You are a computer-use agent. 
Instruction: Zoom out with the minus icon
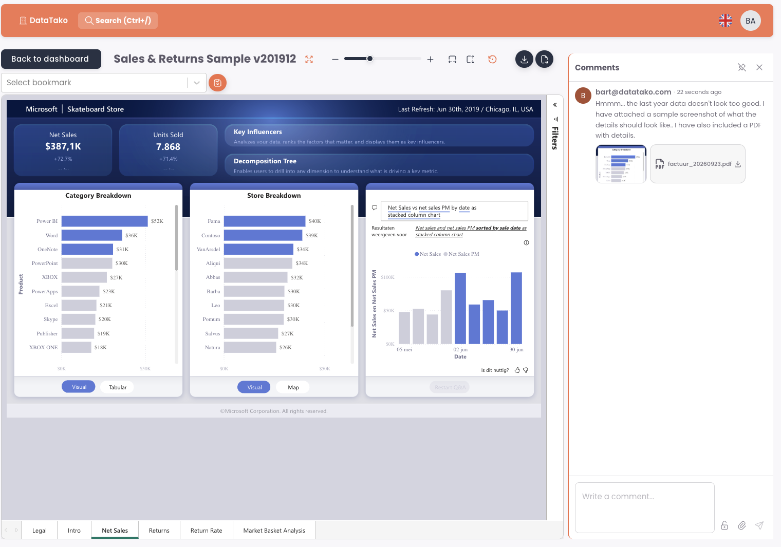(x=335, y=59)
